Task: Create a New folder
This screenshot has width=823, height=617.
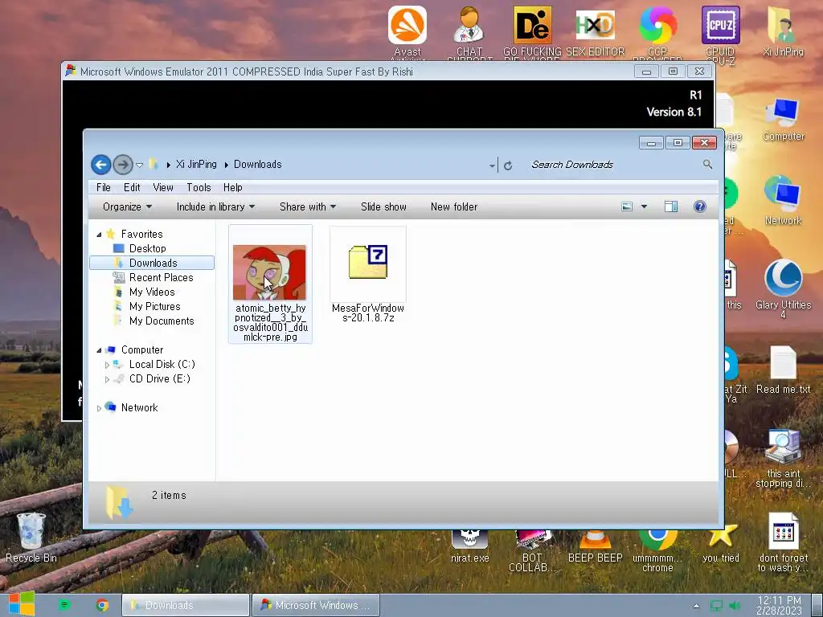Action: point(454,206)
